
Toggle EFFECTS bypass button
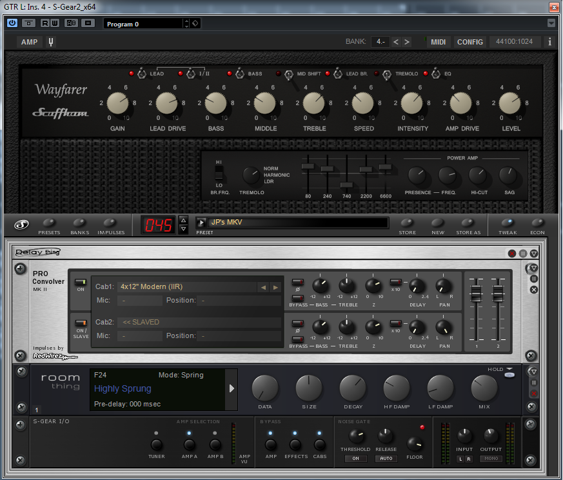click(x=295, y=445)
